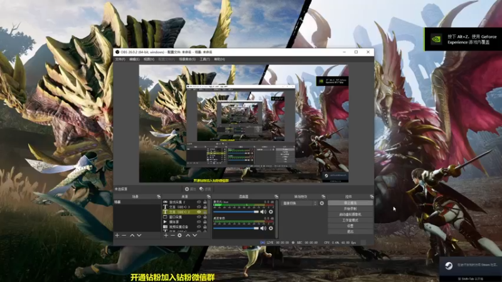Toggle visibility eye for highlighted 文本 (GDI+) 2 source
Viewport: 502px width, 282px height.
click(x=199, y=212)
